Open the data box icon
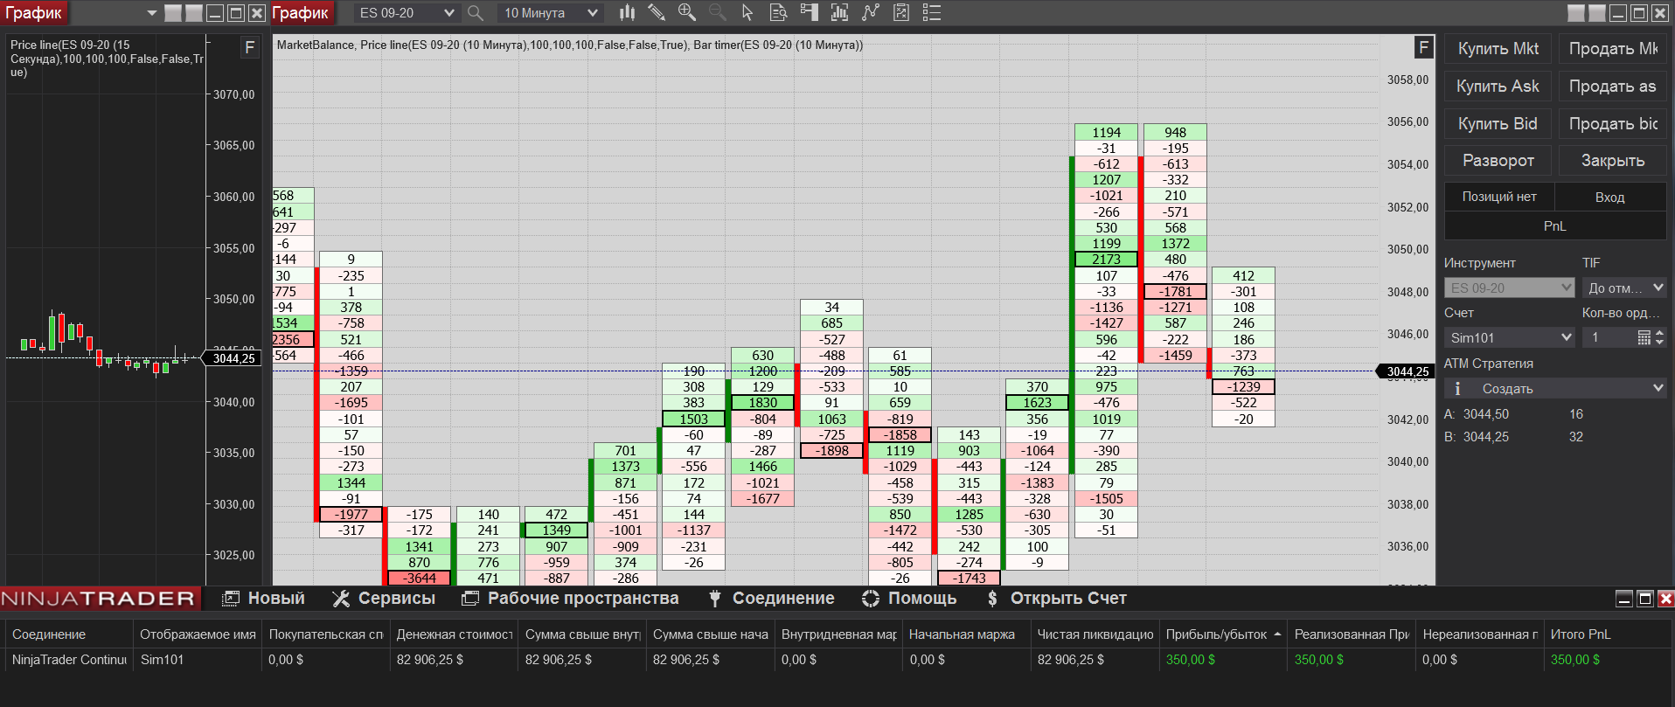 [778, 12]
